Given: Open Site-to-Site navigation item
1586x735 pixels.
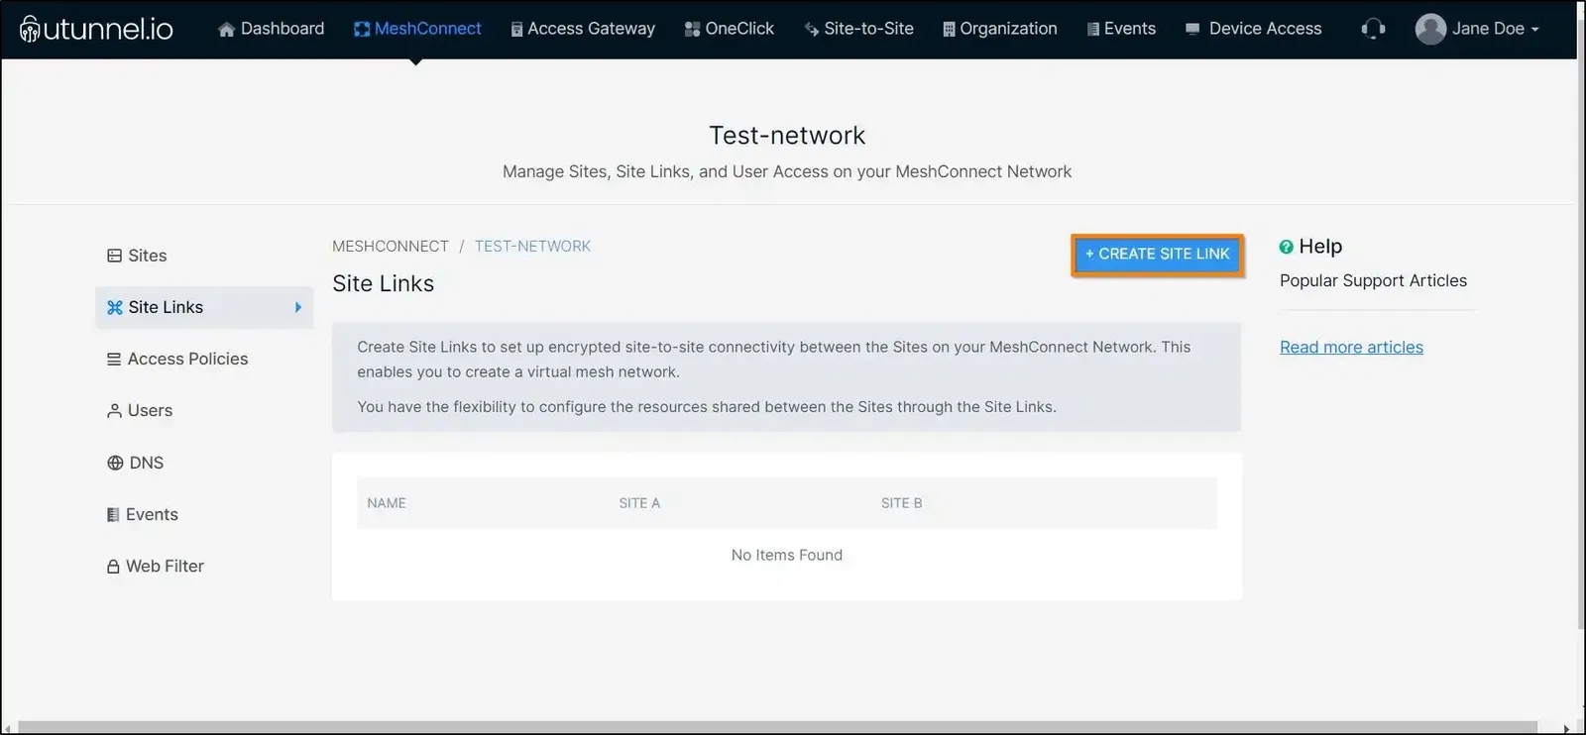Looking at the screenshot, I should [x=859, y=29].
